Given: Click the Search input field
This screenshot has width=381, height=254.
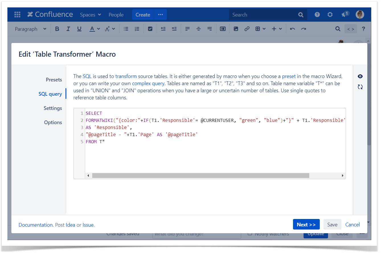Looking at the screenshot, I should click(263, 15).
